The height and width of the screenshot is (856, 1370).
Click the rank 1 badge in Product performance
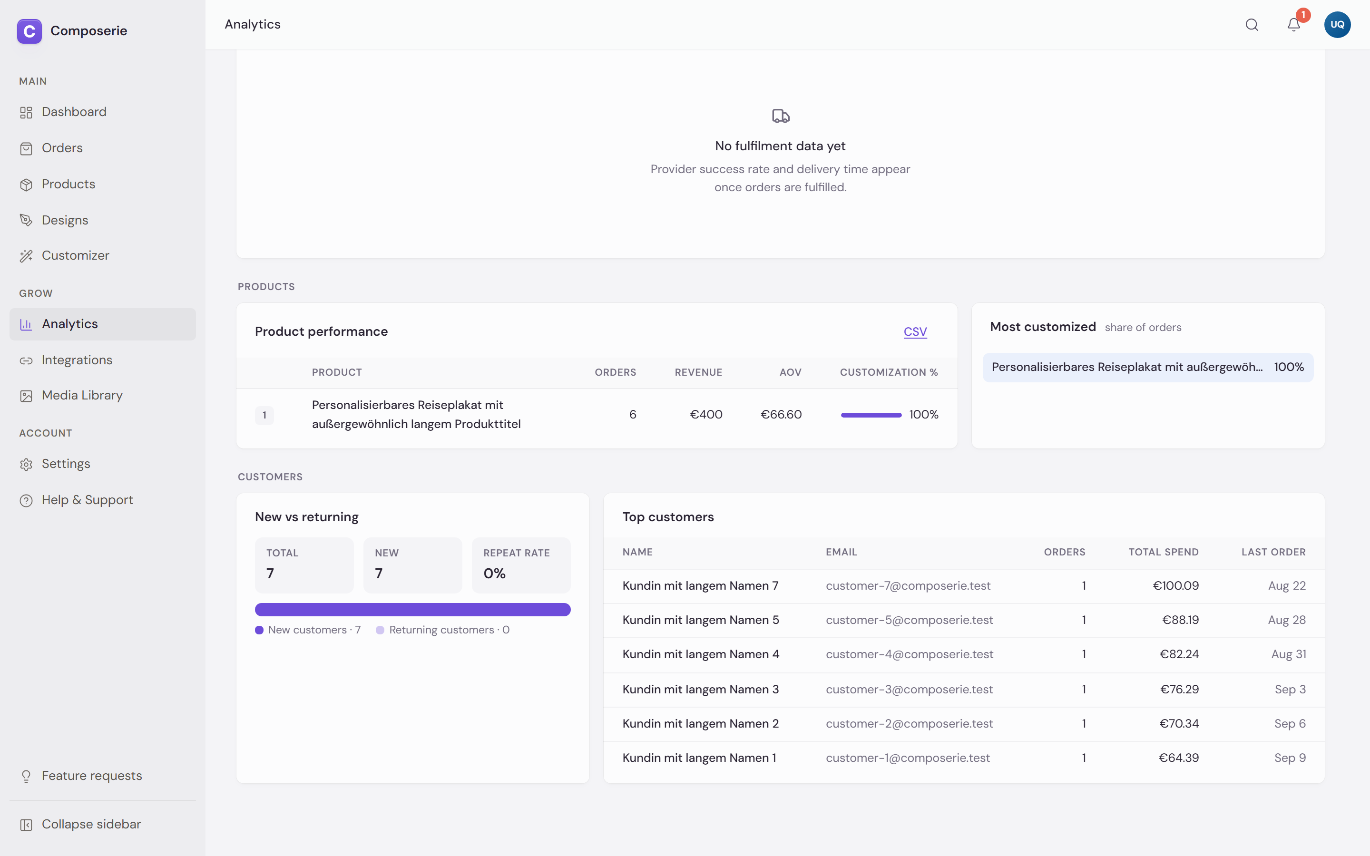tap(264, 415)
